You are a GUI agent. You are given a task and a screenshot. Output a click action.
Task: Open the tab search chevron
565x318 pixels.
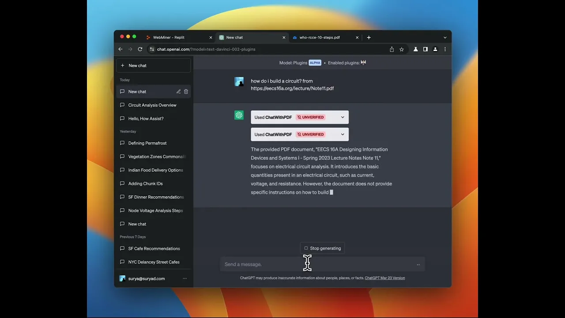(x=445, y=38)
